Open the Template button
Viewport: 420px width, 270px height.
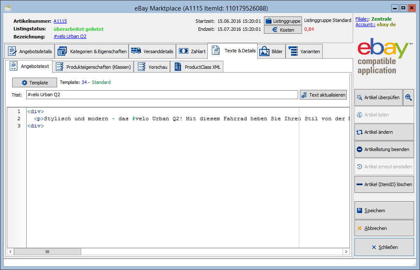point(35,83)
